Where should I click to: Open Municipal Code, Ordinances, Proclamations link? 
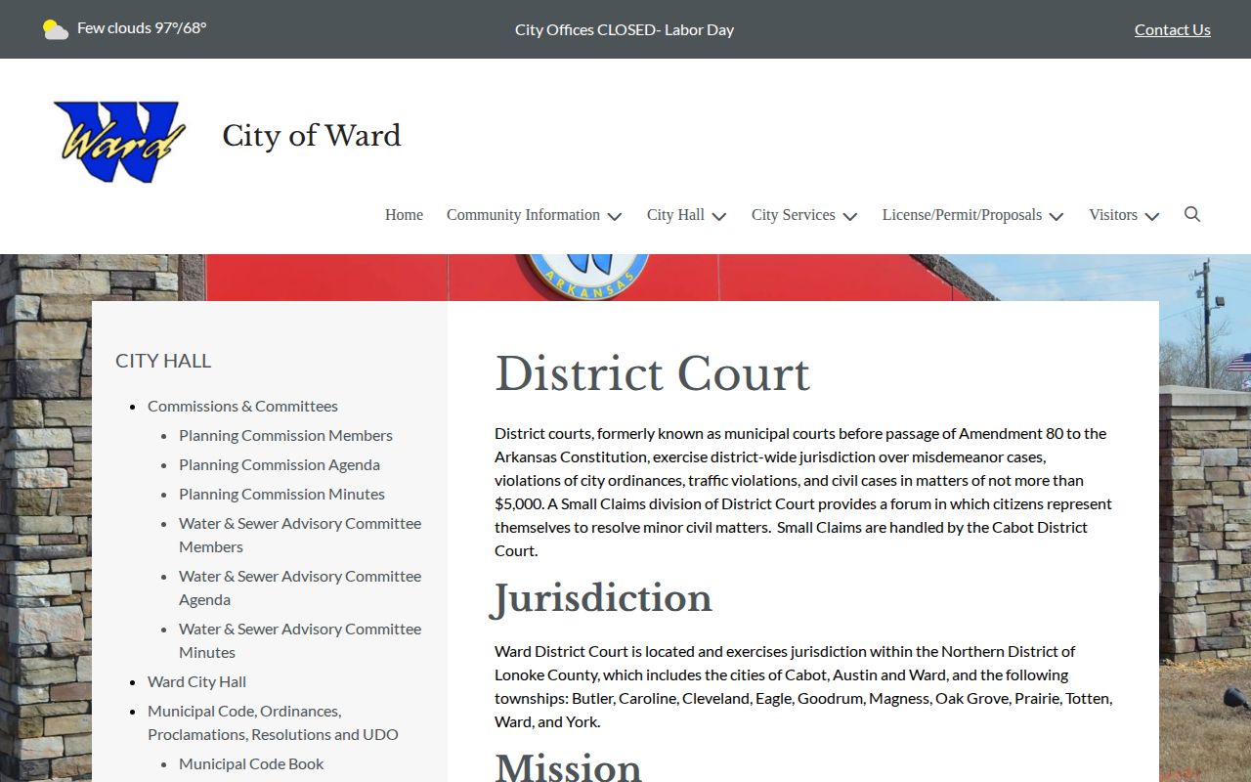(273, 722)
